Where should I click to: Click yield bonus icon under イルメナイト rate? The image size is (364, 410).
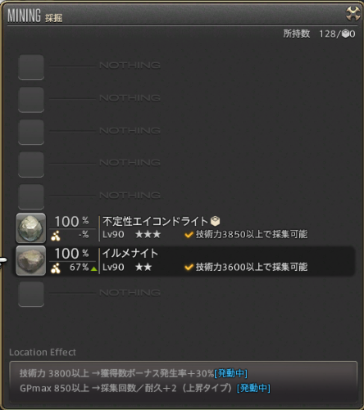(56, 268)
